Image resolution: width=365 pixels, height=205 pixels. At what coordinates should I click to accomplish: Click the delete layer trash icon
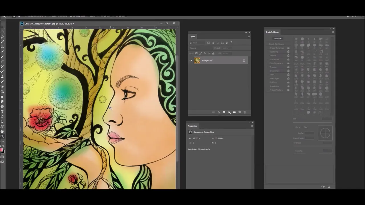pyautogui.click(x=244, y=112)
